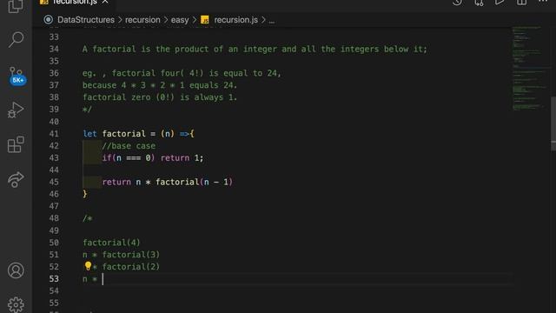556x313 pixels.
Task: Click 'A factorial is the product' comment line
Action: point(255,49)
